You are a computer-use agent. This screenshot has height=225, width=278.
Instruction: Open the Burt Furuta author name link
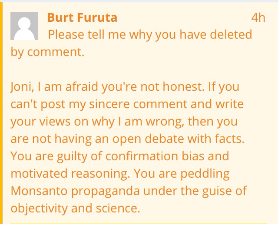tap(82, 17)
